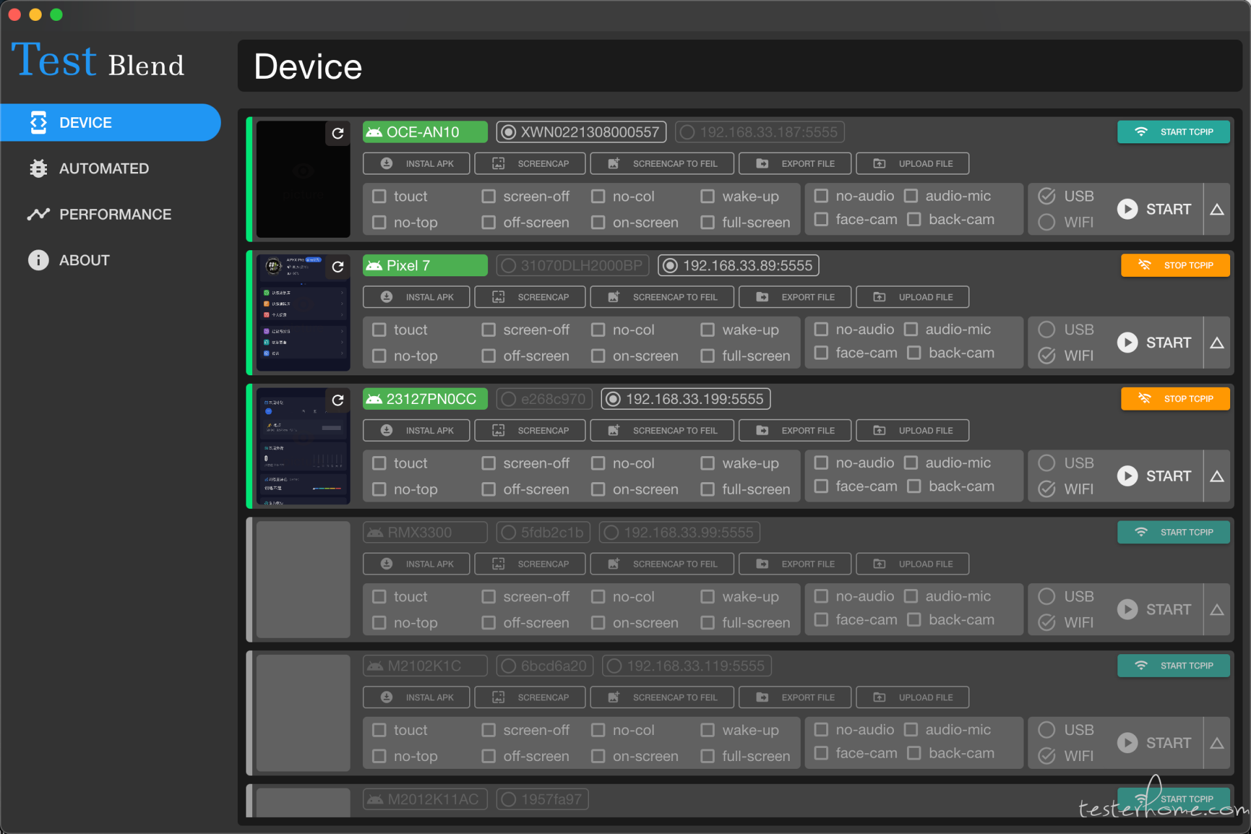Click EXPORT FILE for M2102K1C
The width and height of the screenshot is (1251, 834).
(x=795, y=698)
